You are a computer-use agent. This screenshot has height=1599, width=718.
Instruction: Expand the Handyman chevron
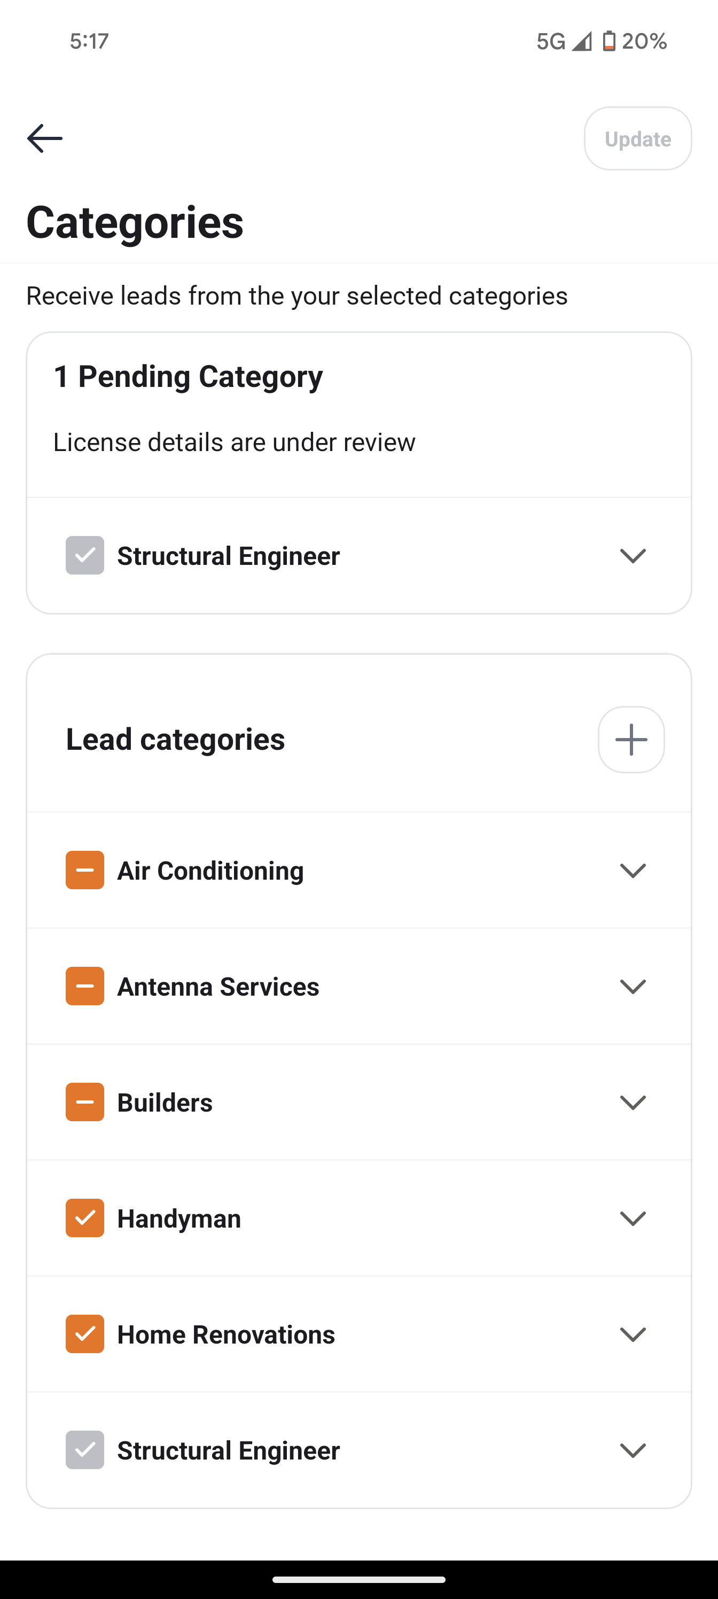[633, 1218]
